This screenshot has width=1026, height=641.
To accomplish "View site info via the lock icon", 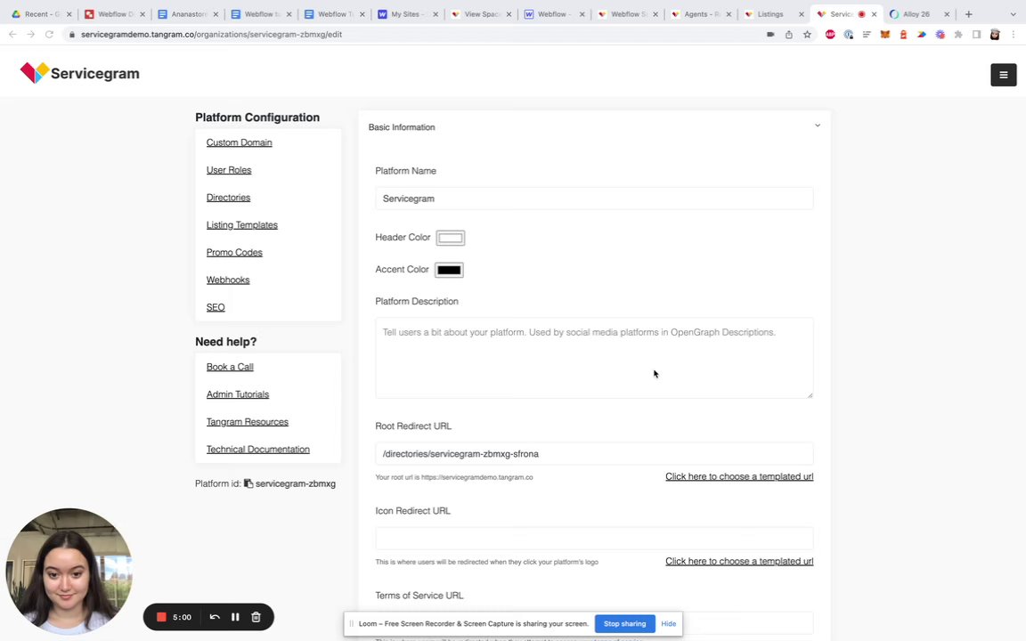I will [72, 35].
